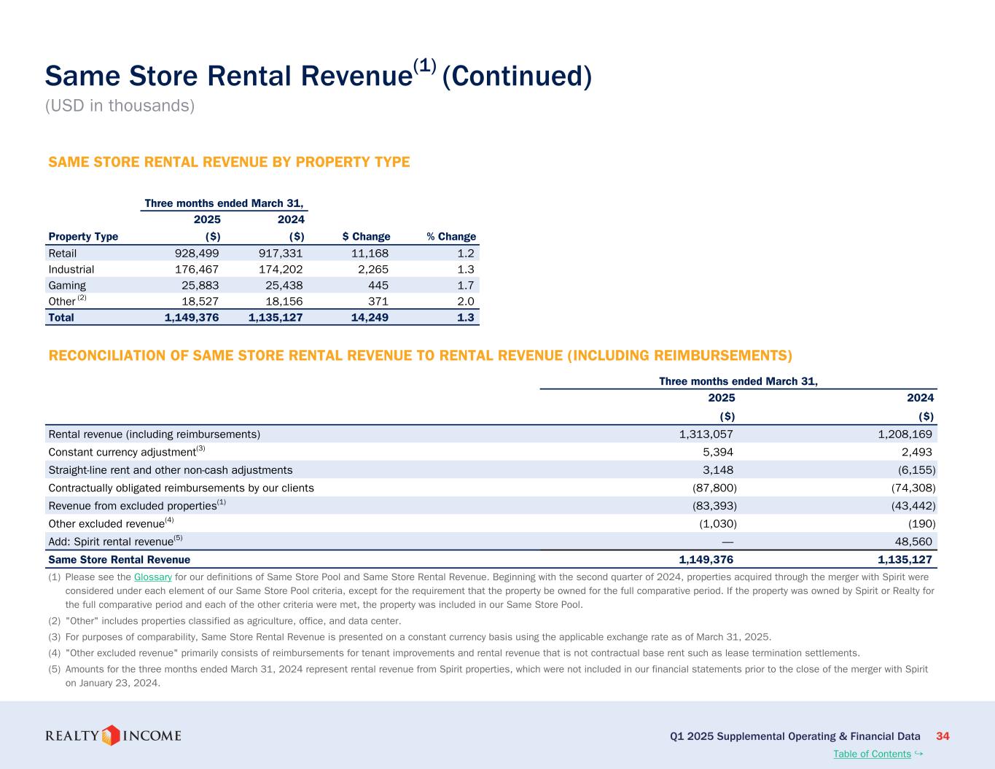Click the Reconciliation of Same Store Rental Revenue heading
This screenshot has height=769, width=995.
click(420, 356)
